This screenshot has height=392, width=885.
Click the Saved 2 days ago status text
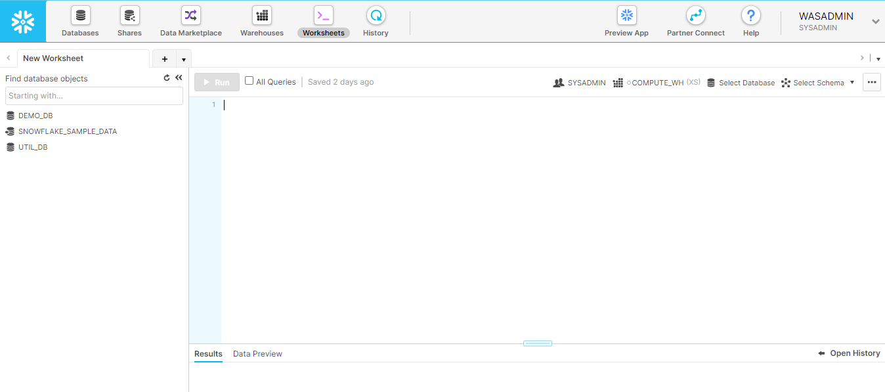coord(341,82)
